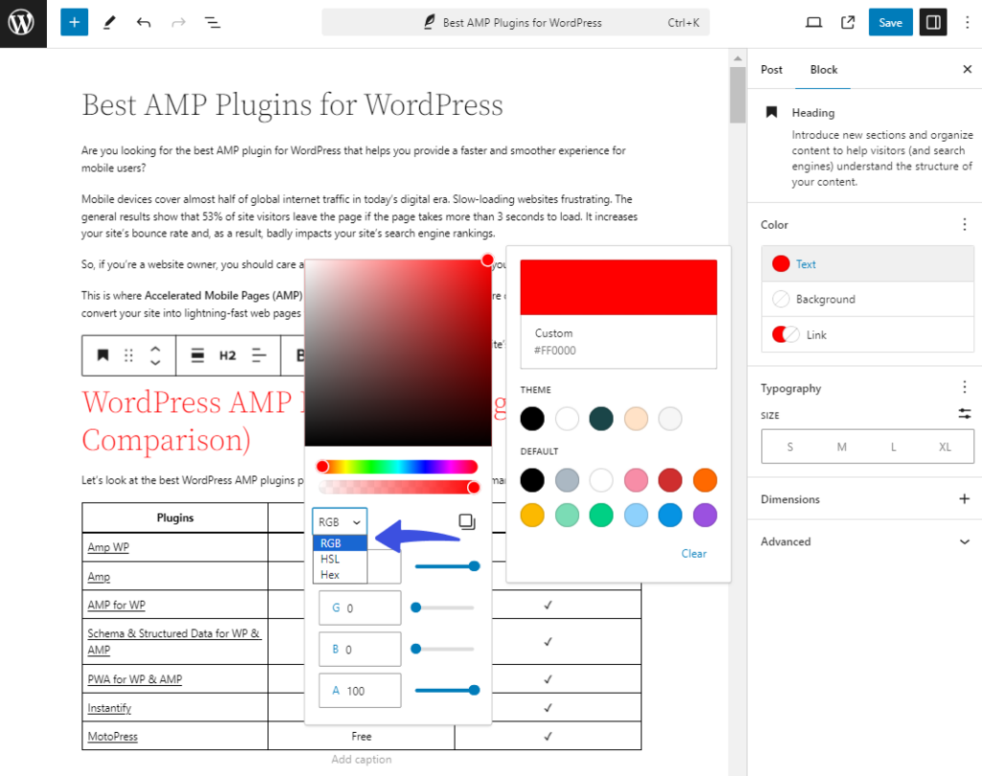Click the green channel slider
The width and height of the screenshot is (982, 776).
pyautogui.click(x=445, y=607)
